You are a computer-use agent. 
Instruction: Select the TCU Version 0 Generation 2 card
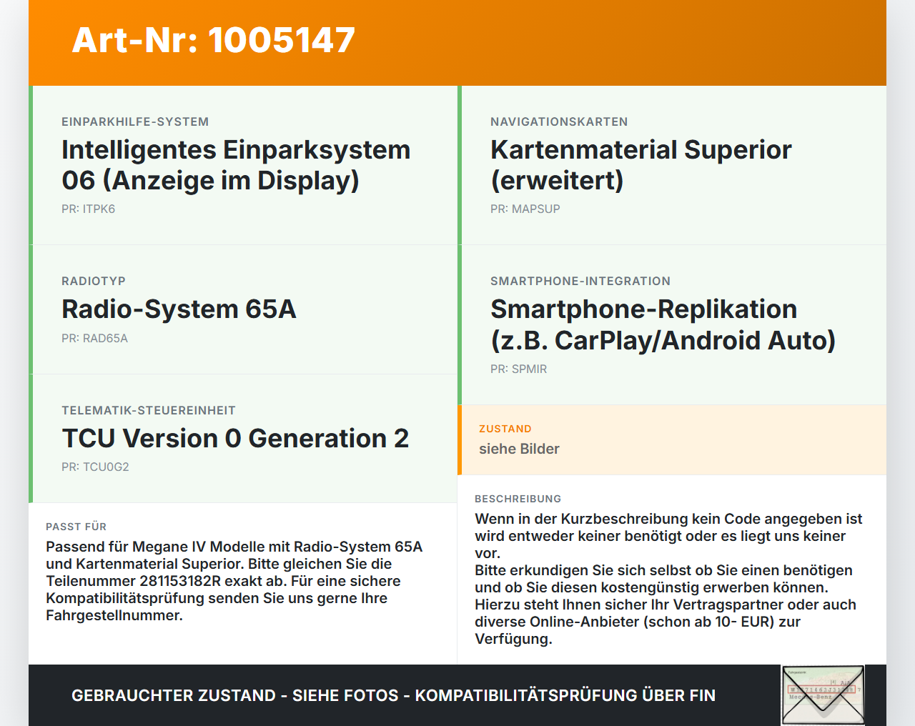click(x=243, y=439)
